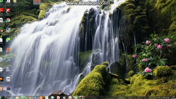Viewport: 176px width, 99px height.
Task: Open the Adobe Reader XI desktop icon
Action: tap(1, 12)
